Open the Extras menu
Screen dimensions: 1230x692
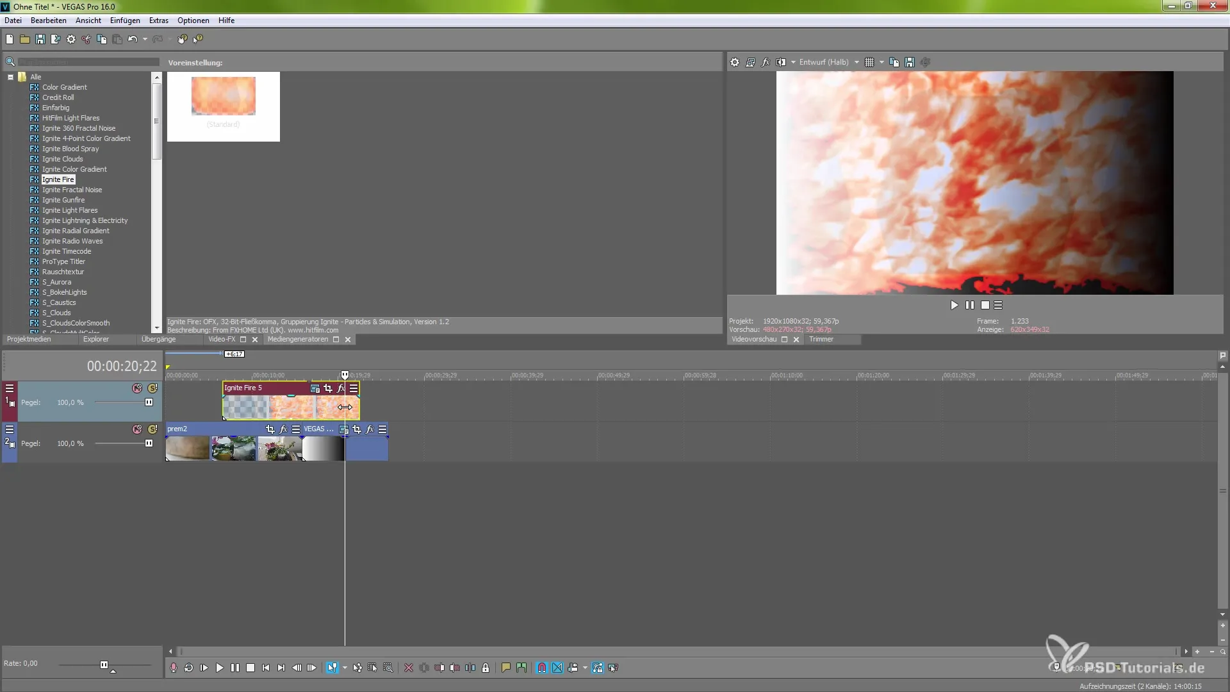click(x=159, y=21)
